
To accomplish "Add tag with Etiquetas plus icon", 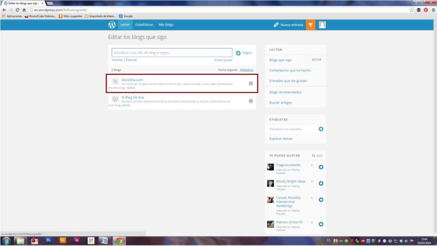I will pos(321,129).
